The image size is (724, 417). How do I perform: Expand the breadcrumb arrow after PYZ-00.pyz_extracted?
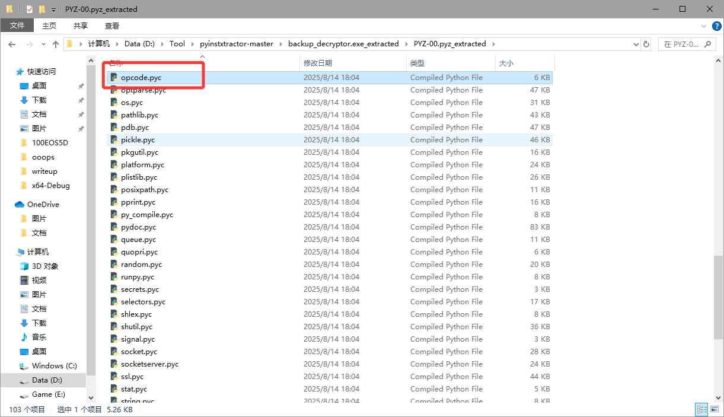[493, 44]
